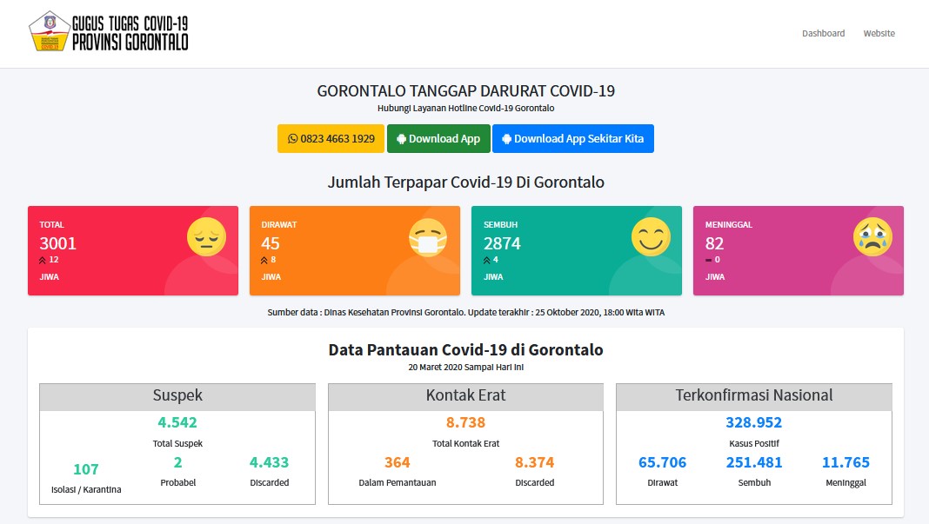This screenshot has height=524, width=929.
Task: Click the up-arrow increase icon under Dirawat 45
Action: (264, 260)
